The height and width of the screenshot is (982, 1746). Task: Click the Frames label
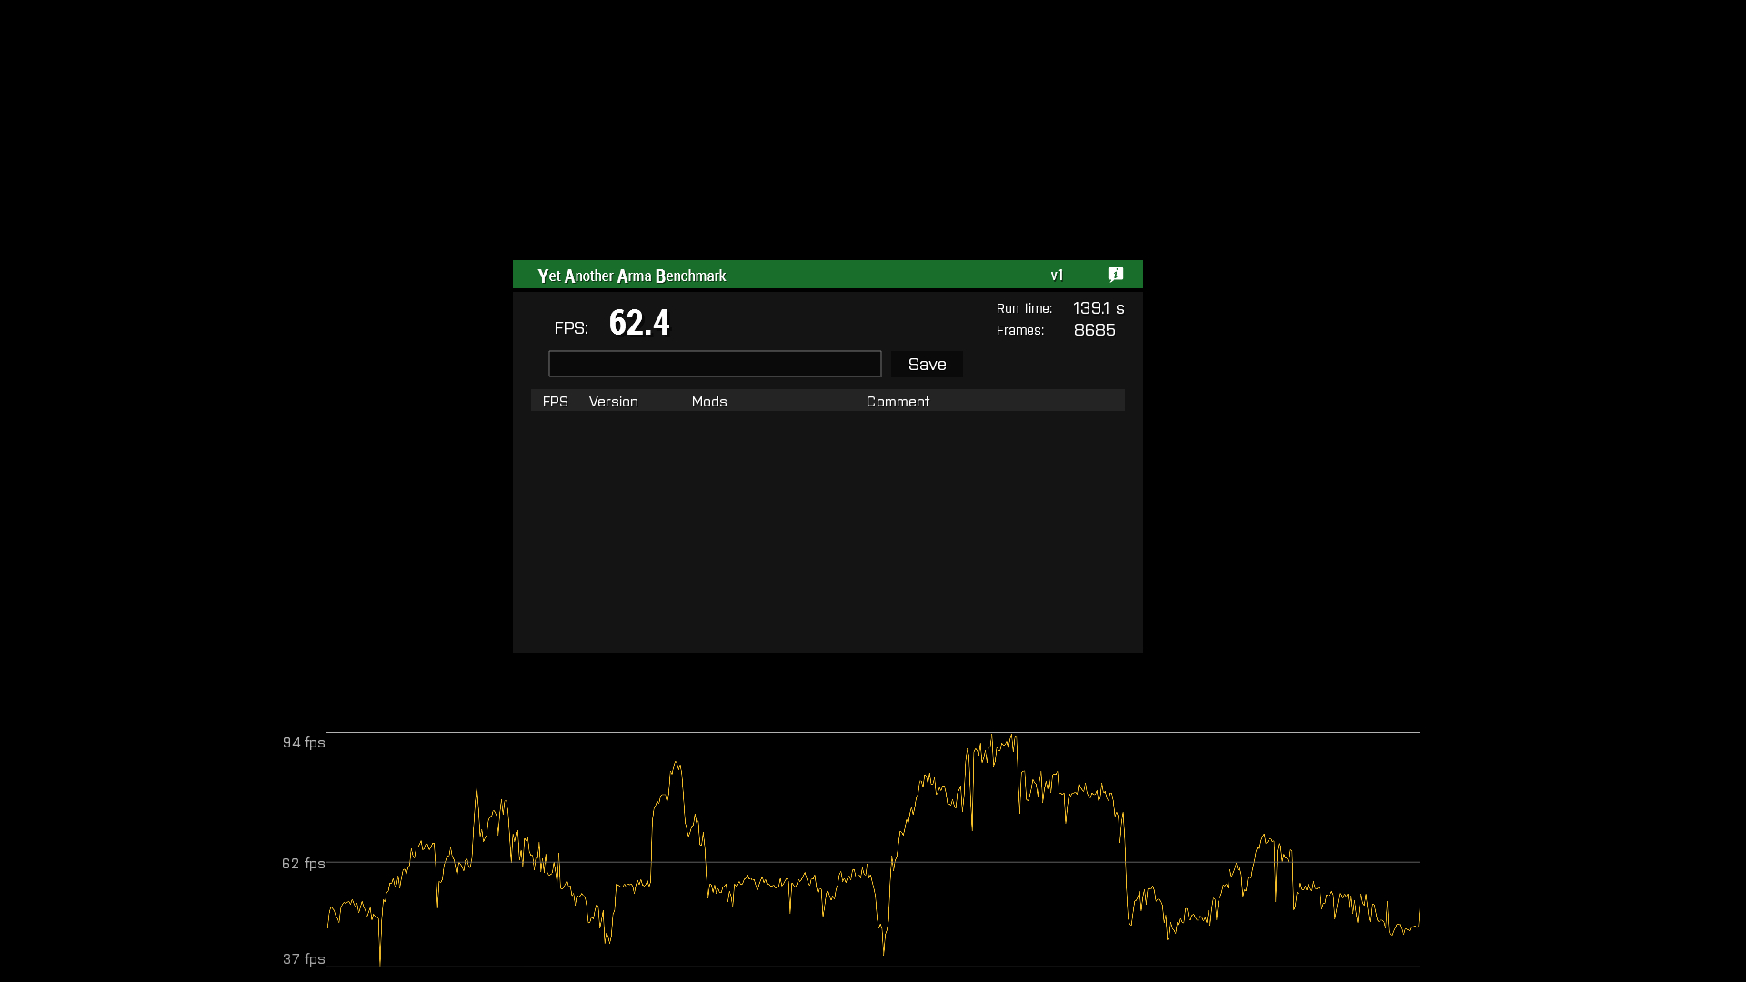pyautogui.click(x=1019, y=331)
